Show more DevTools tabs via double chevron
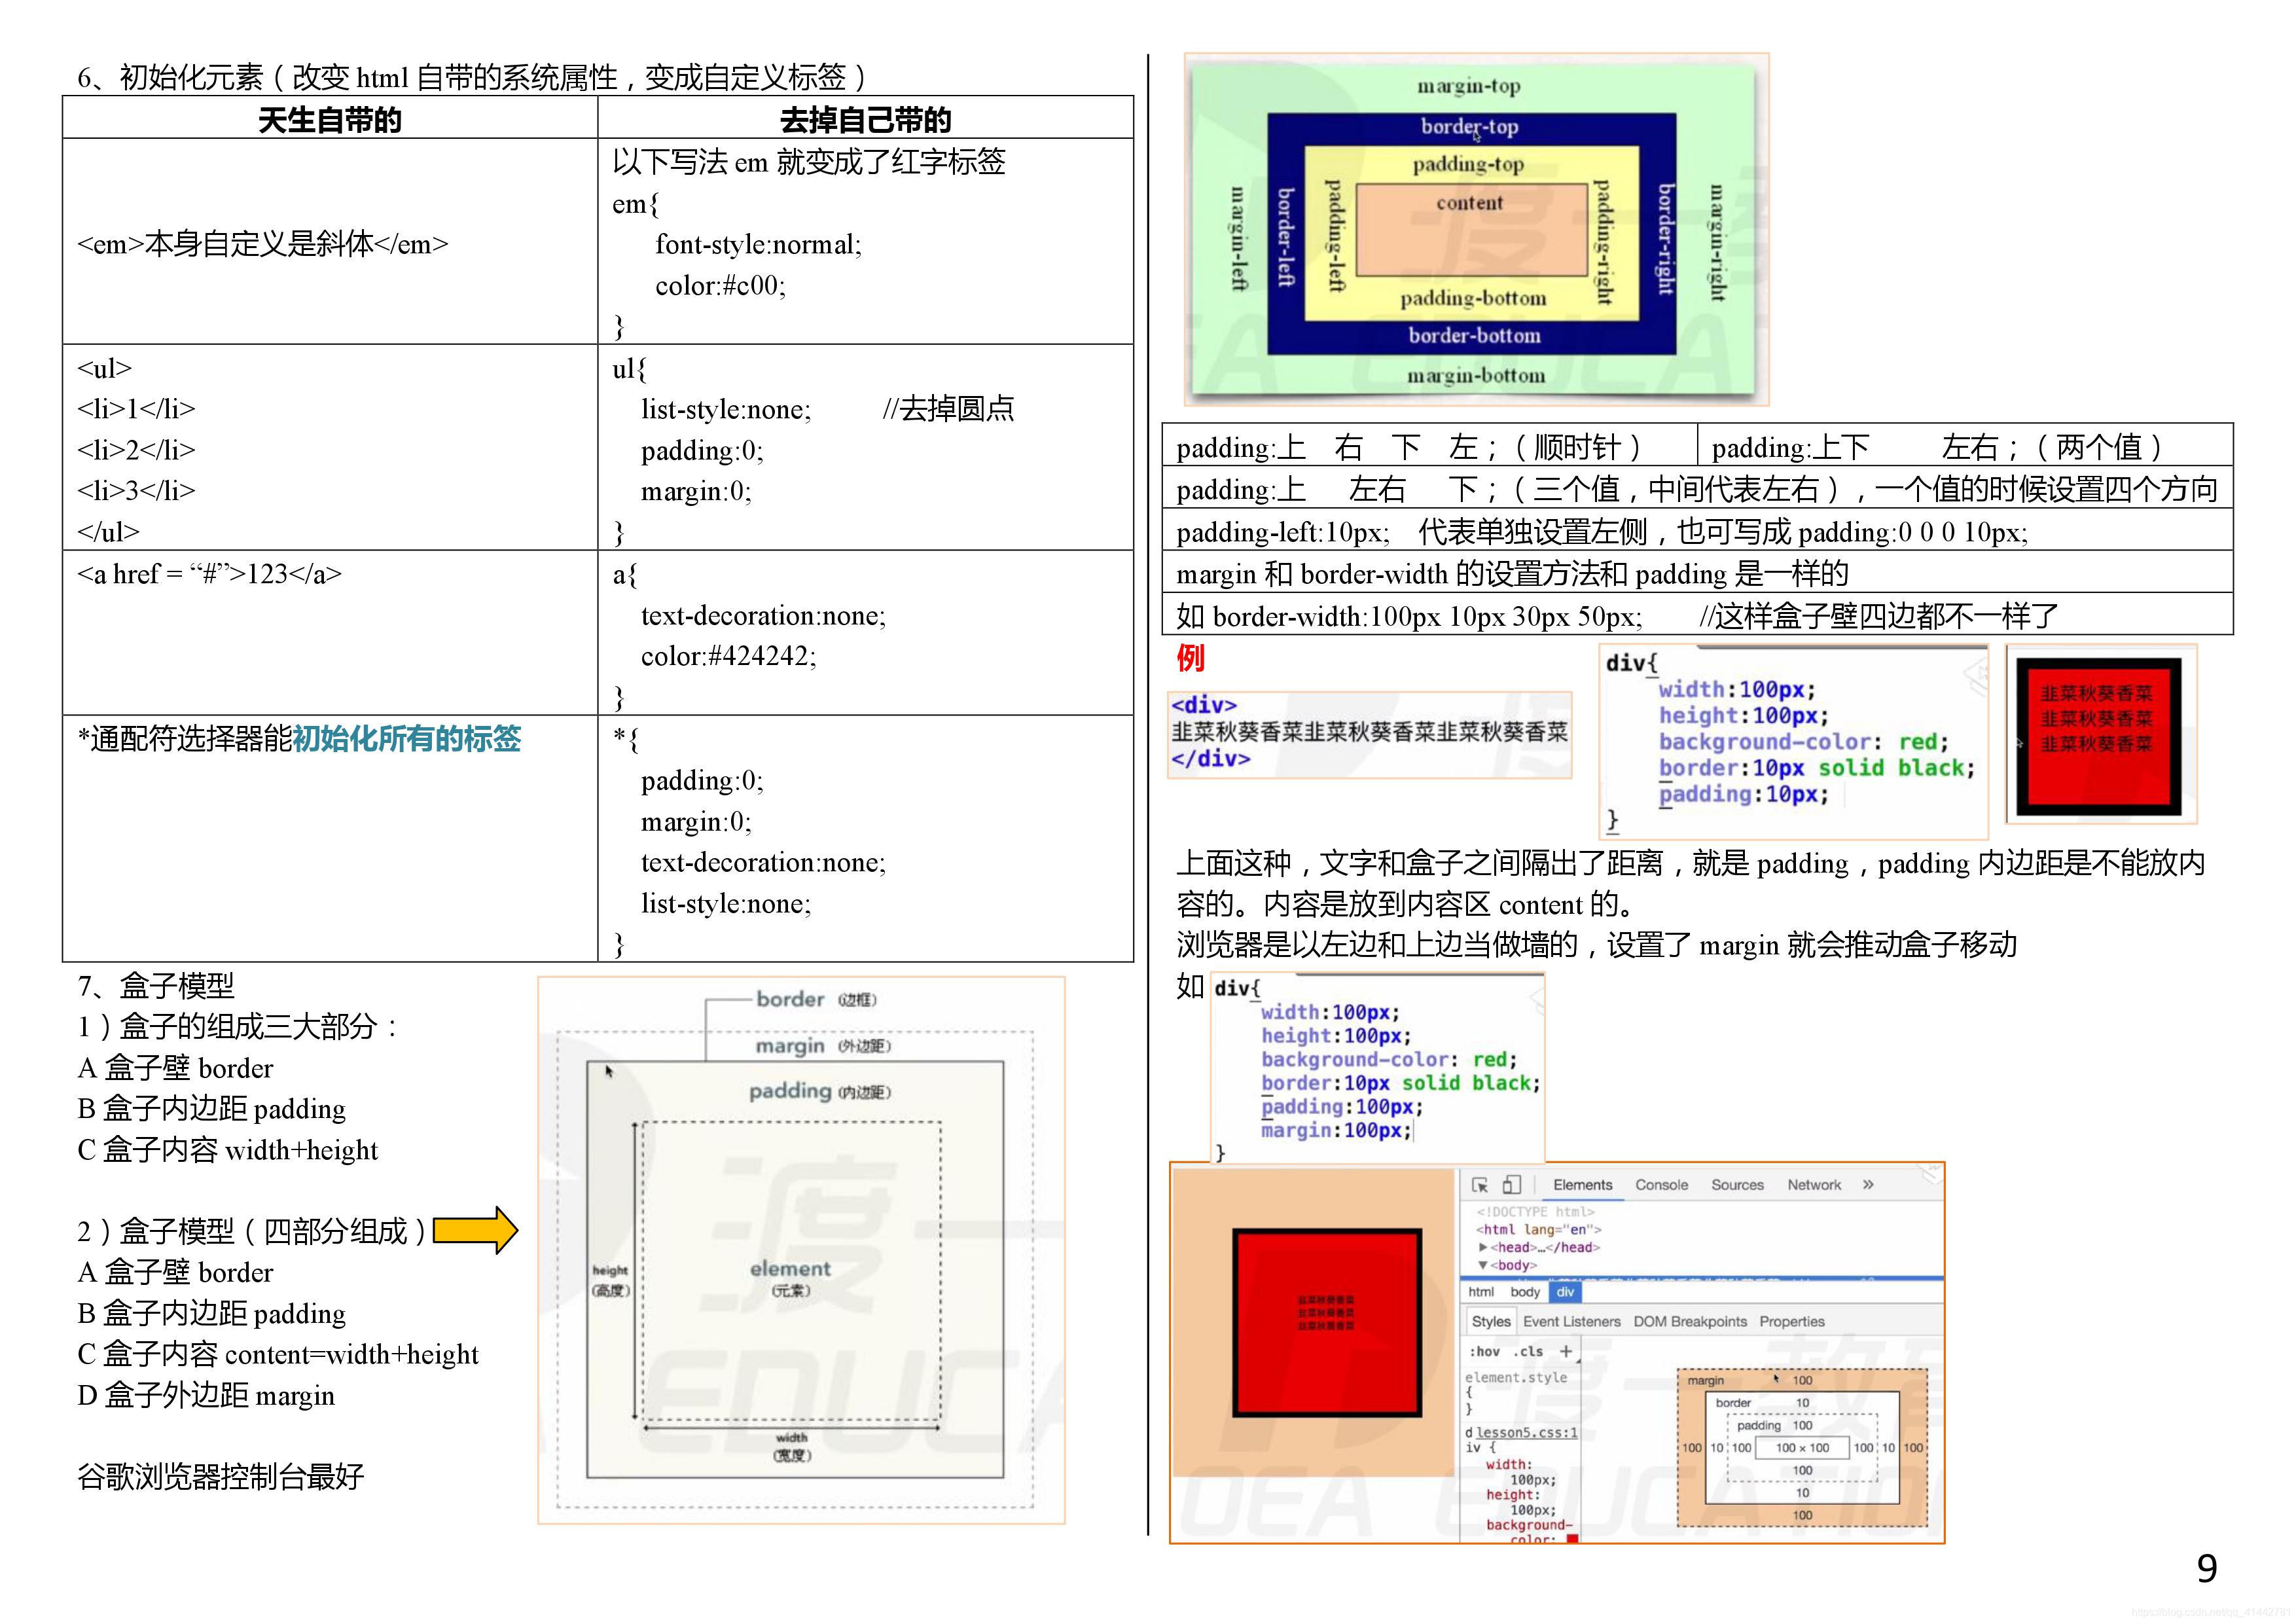 click(x=1868, y=1185)
